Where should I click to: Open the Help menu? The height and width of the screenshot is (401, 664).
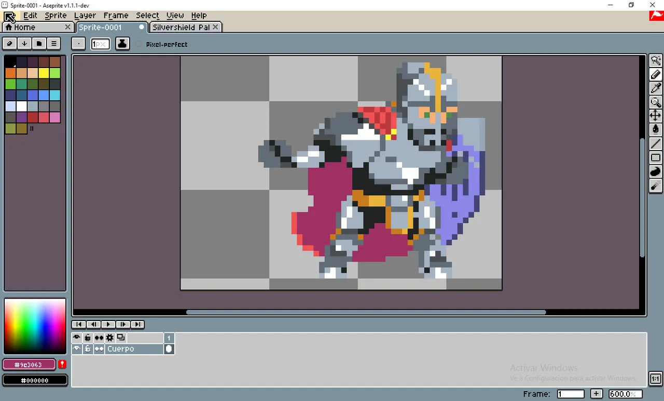tap(199, 16)
